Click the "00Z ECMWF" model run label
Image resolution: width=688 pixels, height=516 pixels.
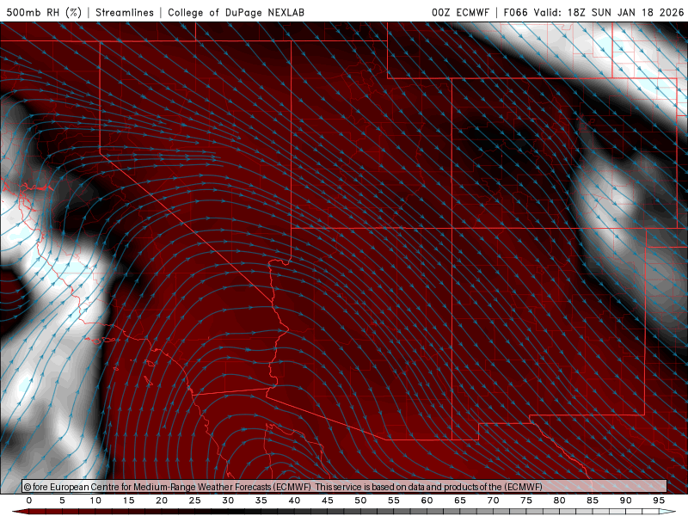pyautogui.click(x=460, y=12)
